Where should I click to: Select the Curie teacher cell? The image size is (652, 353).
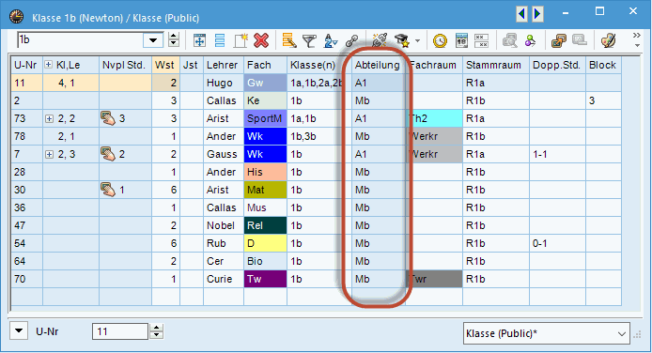[224, 279]
